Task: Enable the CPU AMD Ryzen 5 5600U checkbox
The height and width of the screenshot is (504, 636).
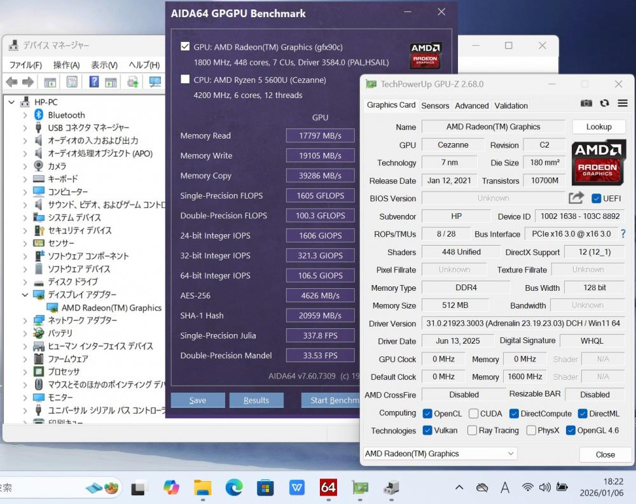Action: click(185, 80)
